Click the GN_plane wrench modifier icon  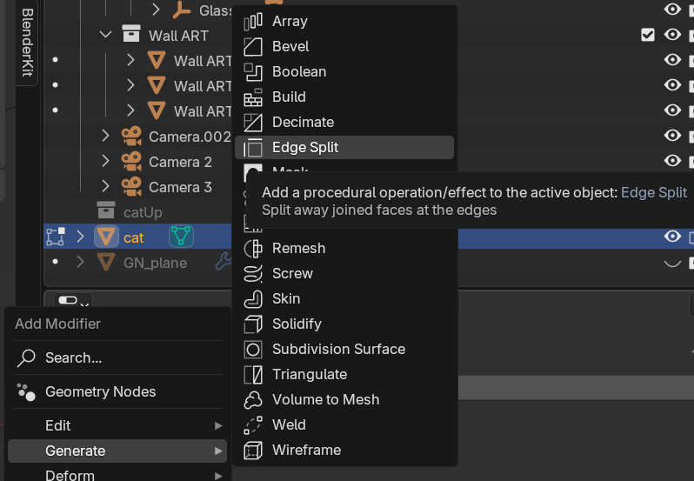[224, 262]
